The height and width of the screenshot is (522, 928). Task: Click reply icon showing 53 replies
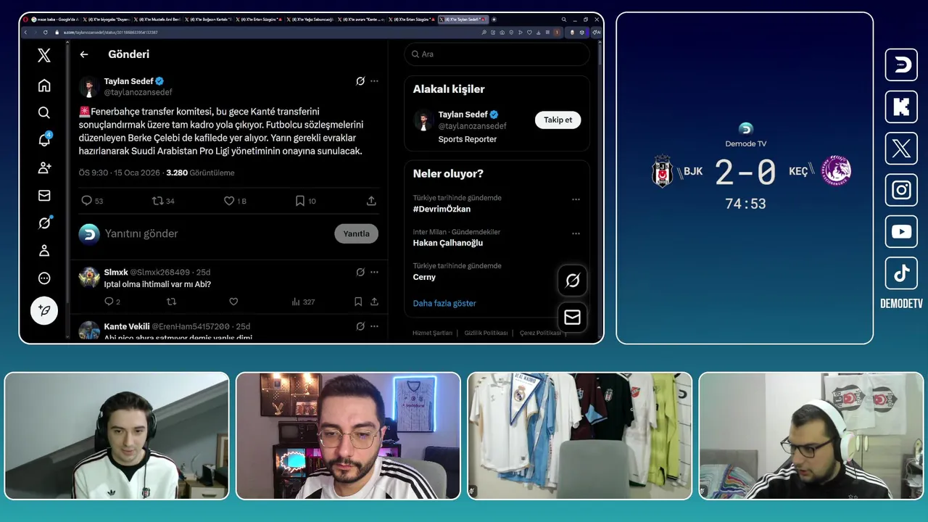(92, 201)
